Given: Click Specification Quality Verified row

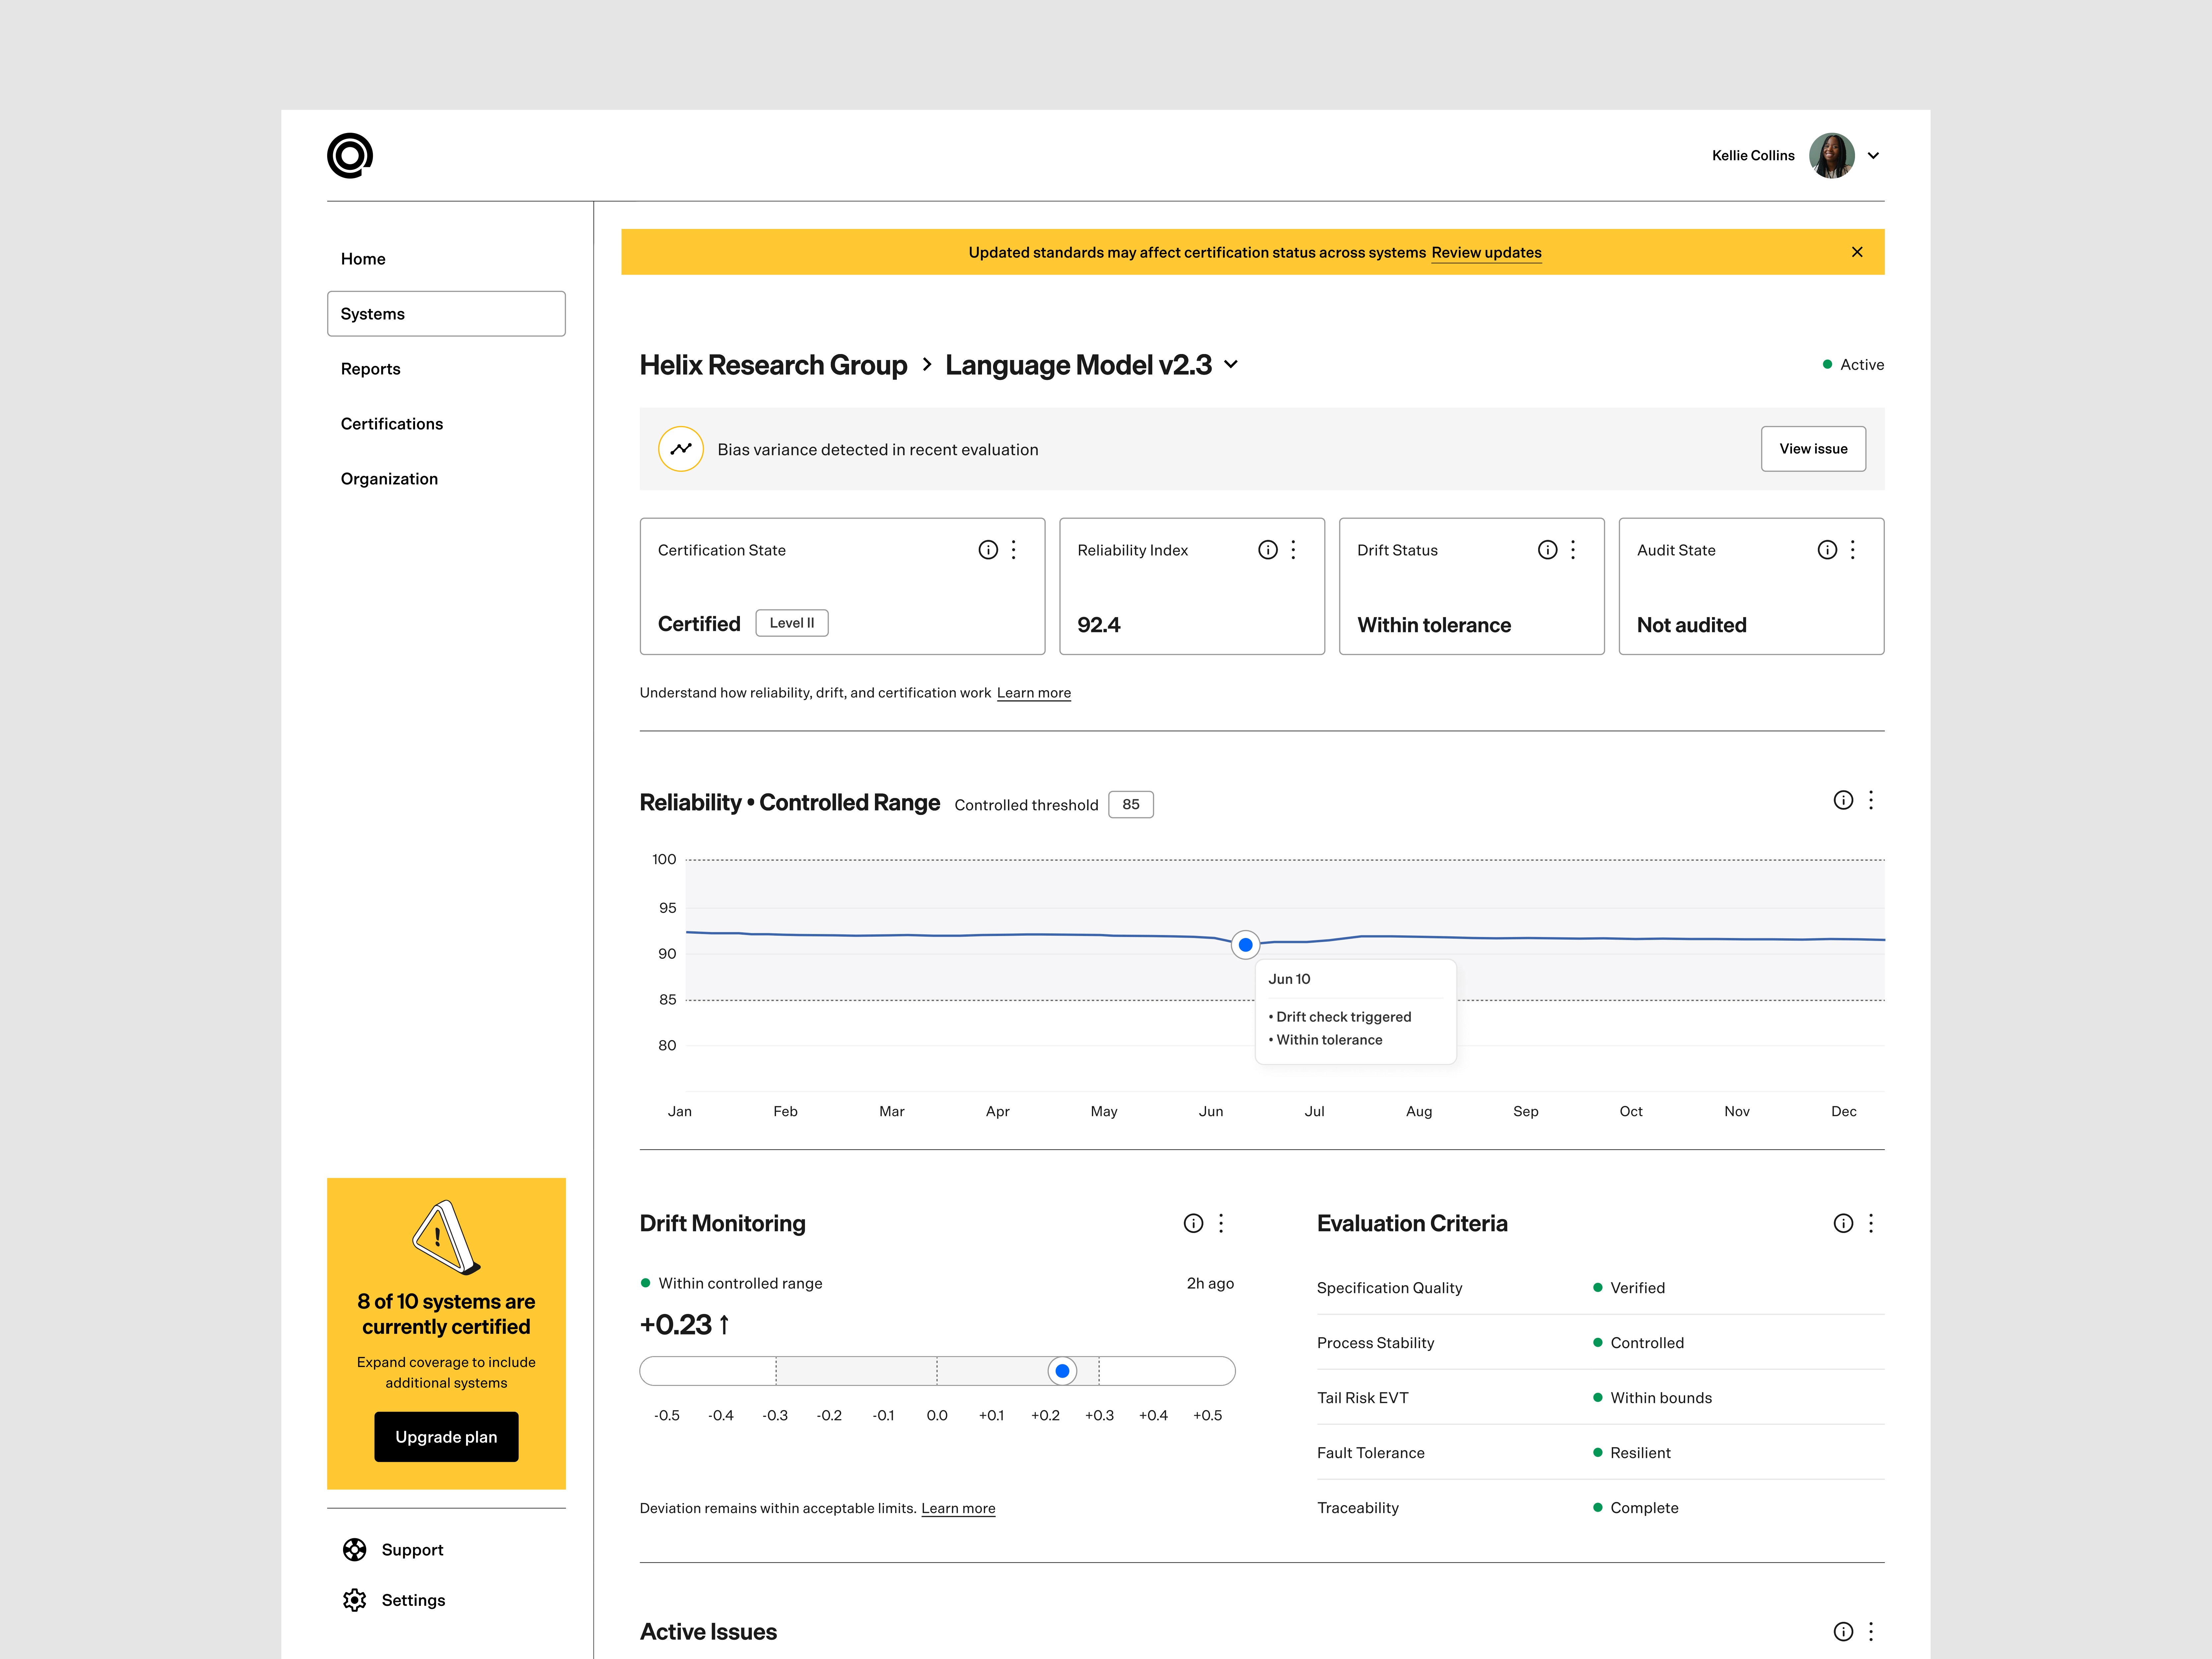Looking at the screenshot, I should [x=1600, y=1288].
